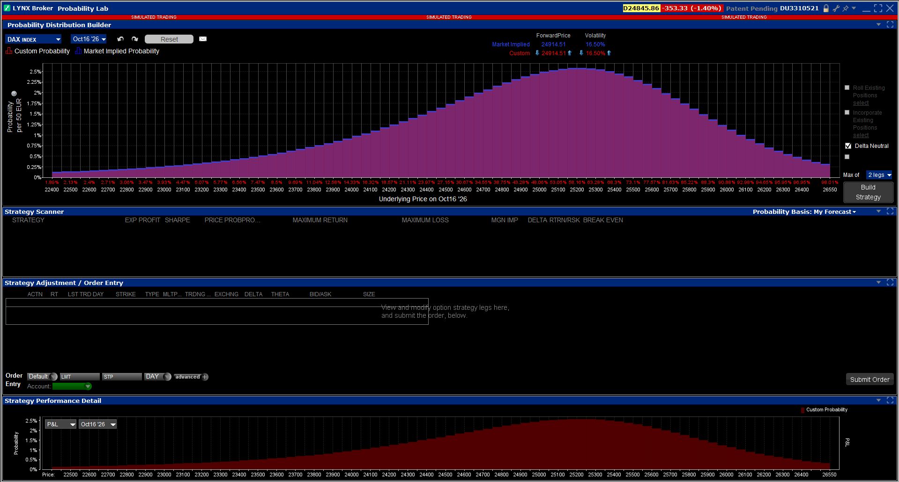Image resolution: width=899 pixels, height=482 pixels.
Task: Click the round icon above Probability axis label
Action: 14,94
